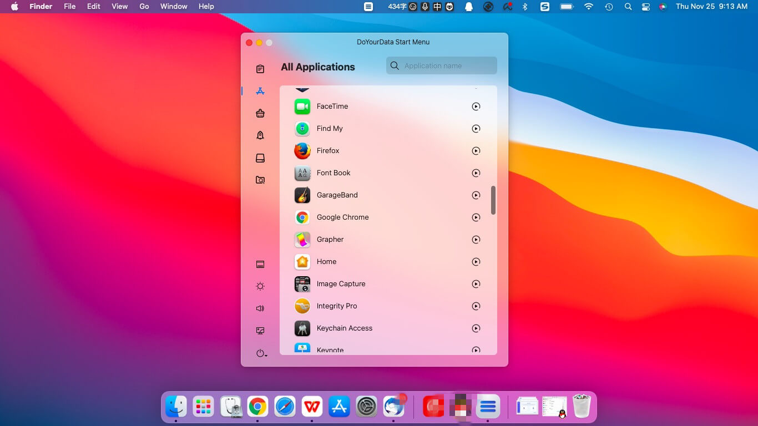Select All Applications in the sidebar
This screenshot has width=758, height=426.
point(260,90)
